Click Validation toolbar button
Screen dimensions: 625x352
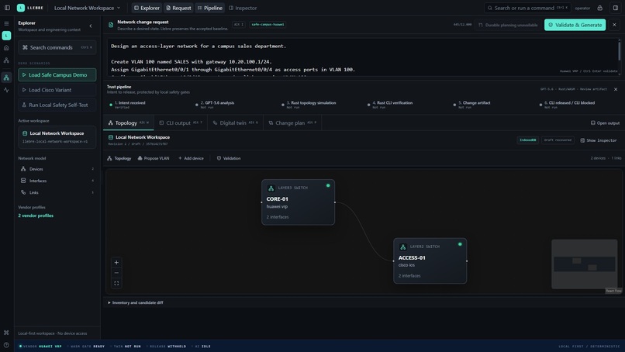point(229,158)
